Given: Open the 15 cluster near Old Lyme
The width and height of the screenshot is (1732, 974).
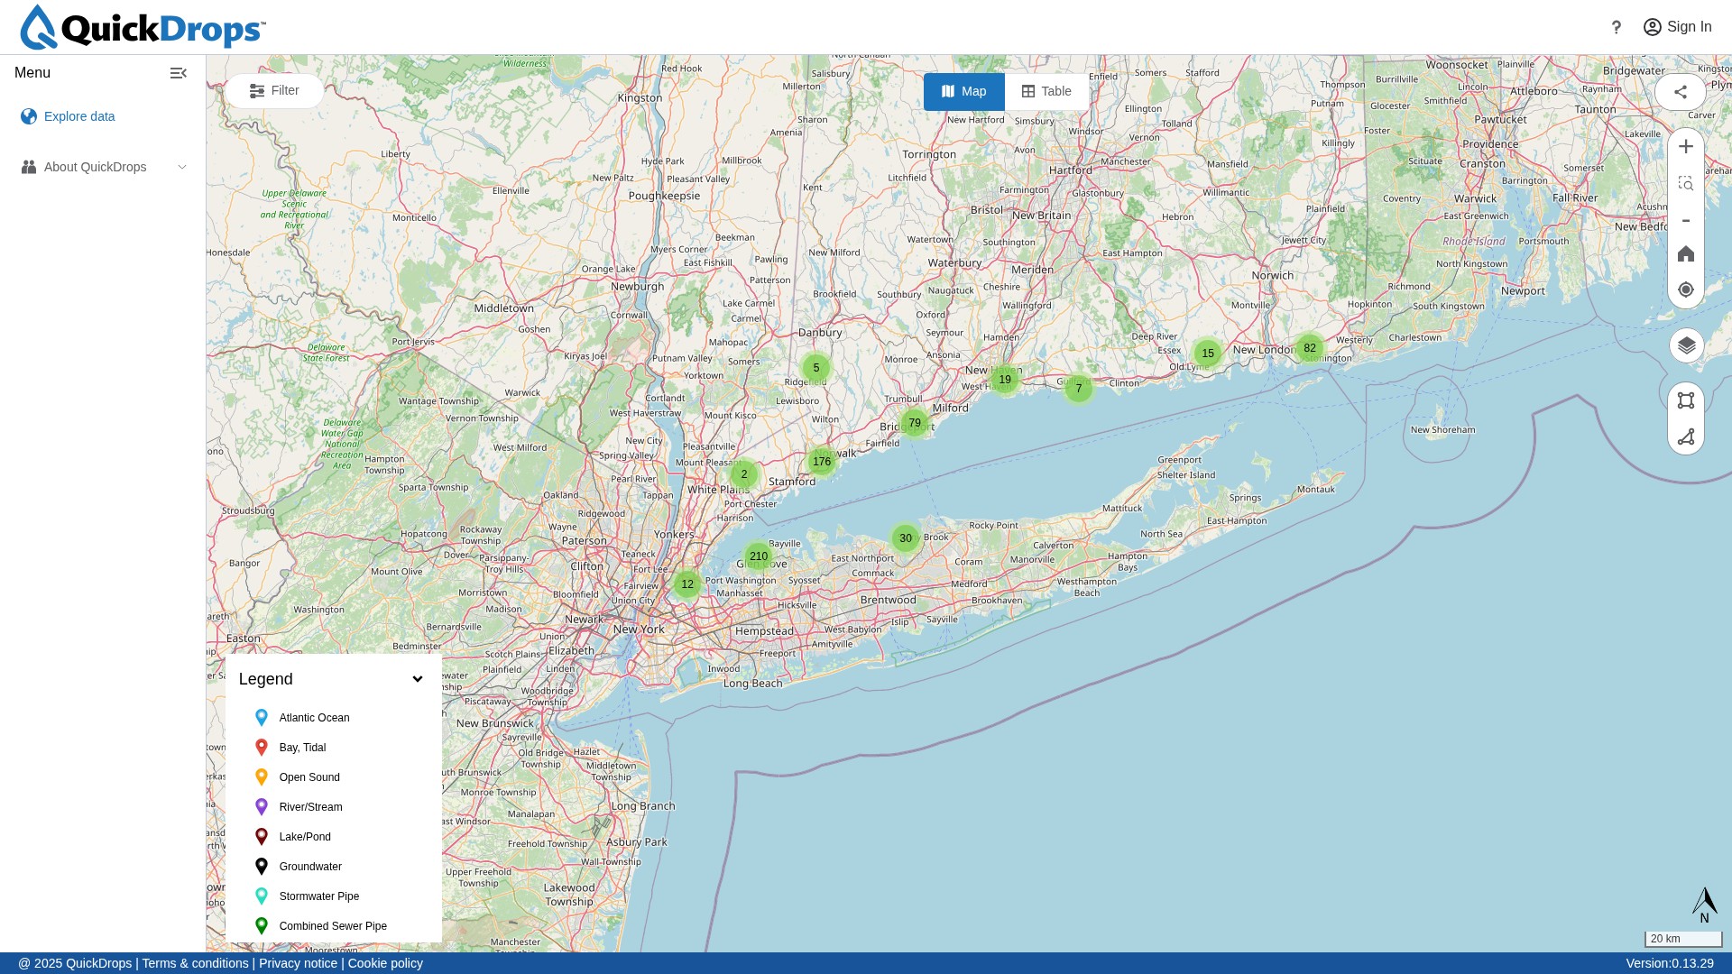Looking at the screenshot, I should (1208, 354).
